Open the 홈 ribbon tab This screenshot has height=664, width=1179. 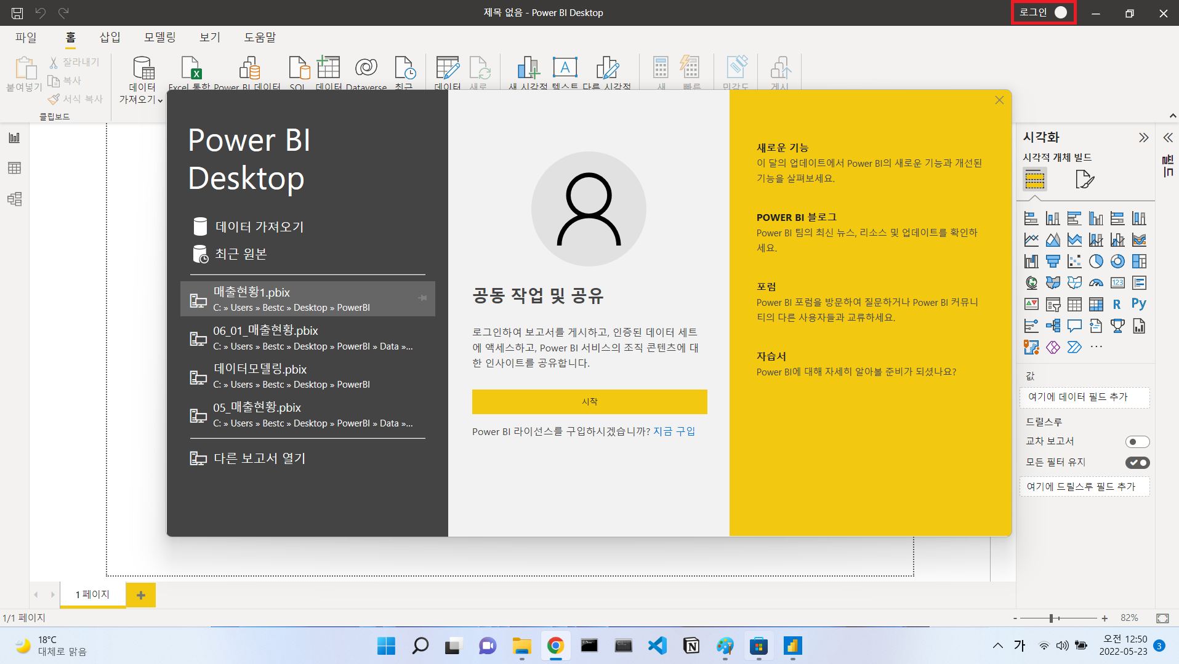[71, 38]
